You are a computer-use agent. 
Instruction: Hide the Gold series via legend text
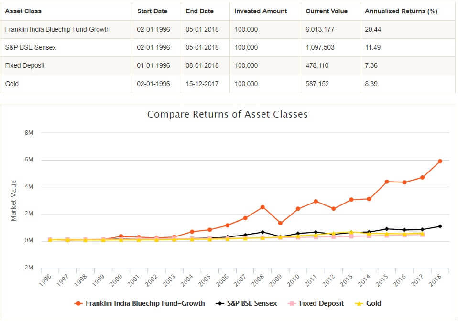[373, 303]
